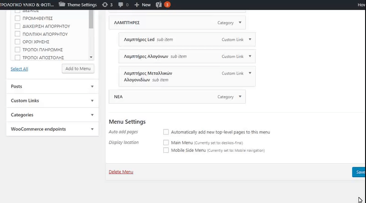The width and height of the screenshot is (366, 203).
Task: Click the plus New content icon
Action: coord(137,5)
